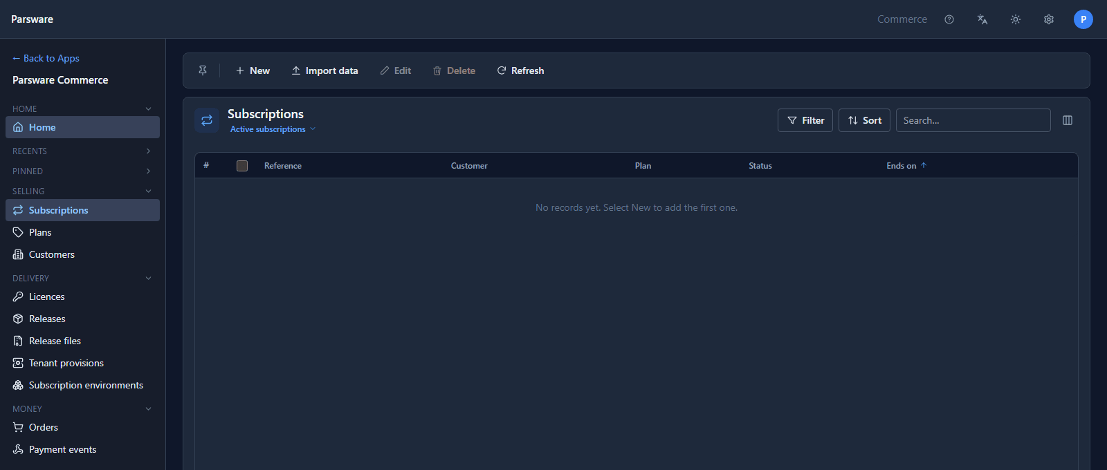Tick the select-all checkbox in table header
The width and height of the screenshot is (1107, 470).
click(x=242, y=166)
